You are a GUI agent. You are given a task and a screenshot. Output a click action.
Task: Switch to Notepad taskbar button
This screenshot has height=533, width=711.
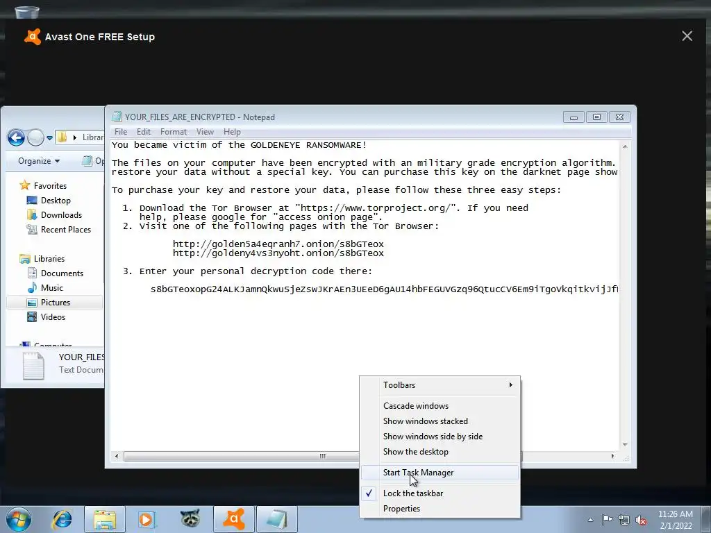tap(277, 519)
